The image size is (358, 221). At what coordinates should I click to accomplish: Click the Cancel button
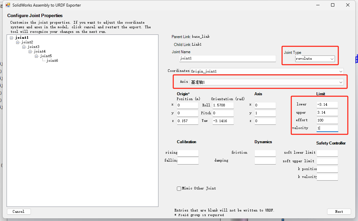pos(19,212)
